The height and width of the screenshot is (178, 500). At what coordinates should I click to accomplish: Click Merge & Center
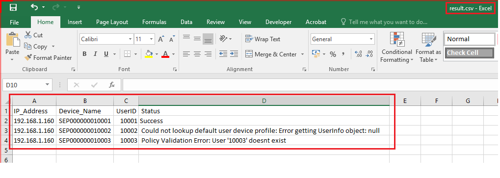tap(271, 54)
